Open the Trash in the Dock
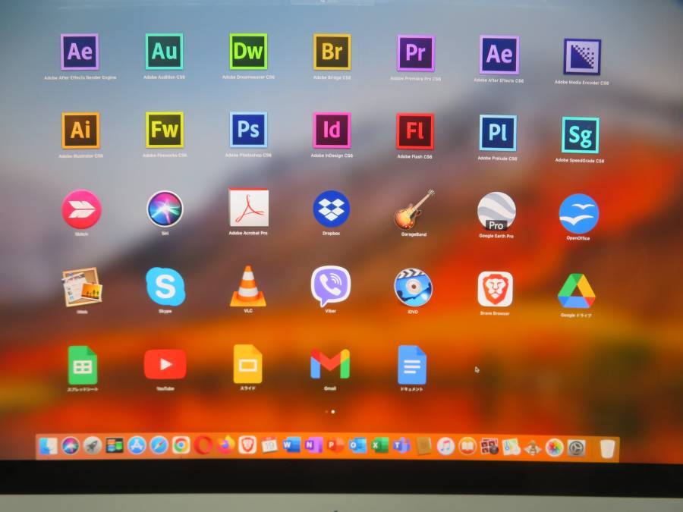This screenshot has height=512, width=683. point(607,449)
